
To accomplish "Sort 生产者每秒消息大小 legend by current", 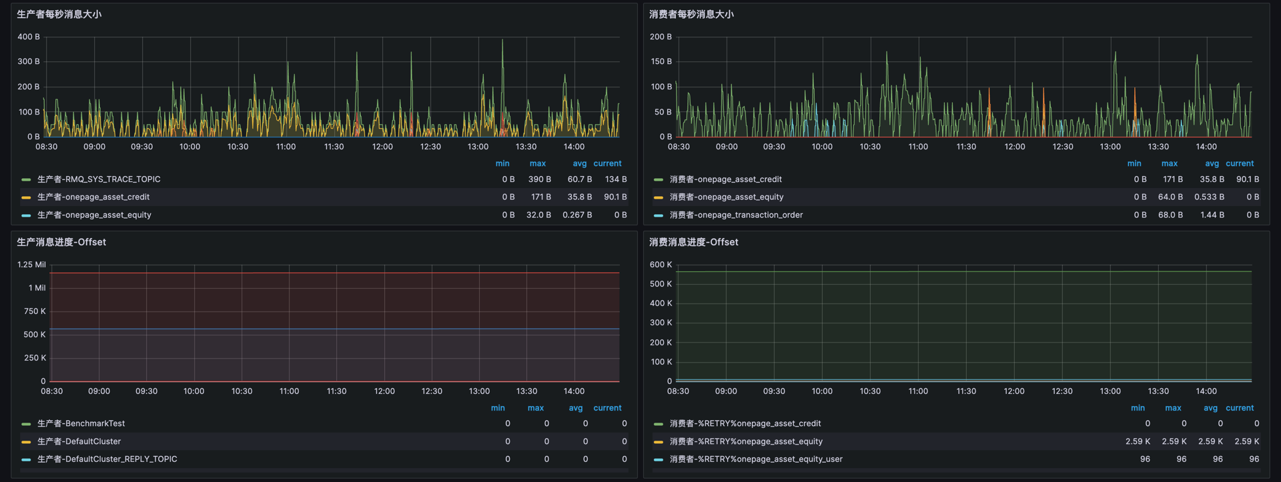I will 607,163.
